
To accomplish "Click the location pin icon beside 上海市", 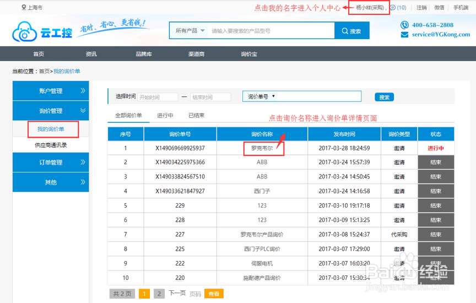I will click(x=24, y=7).
